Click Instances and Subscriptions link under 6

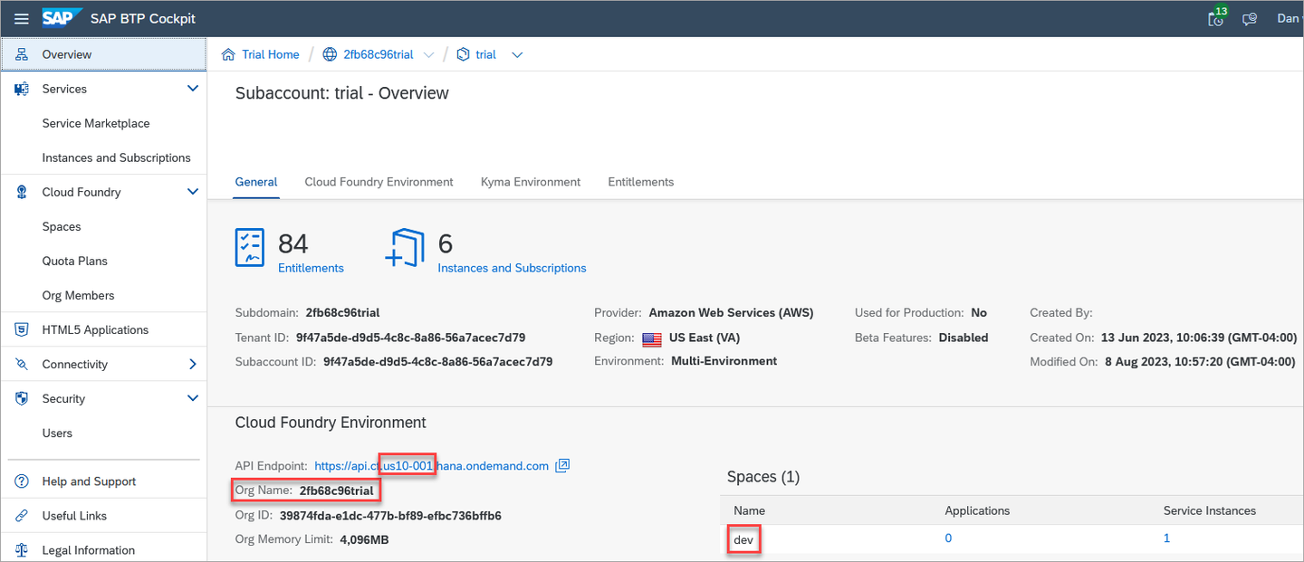coord(512,268)
